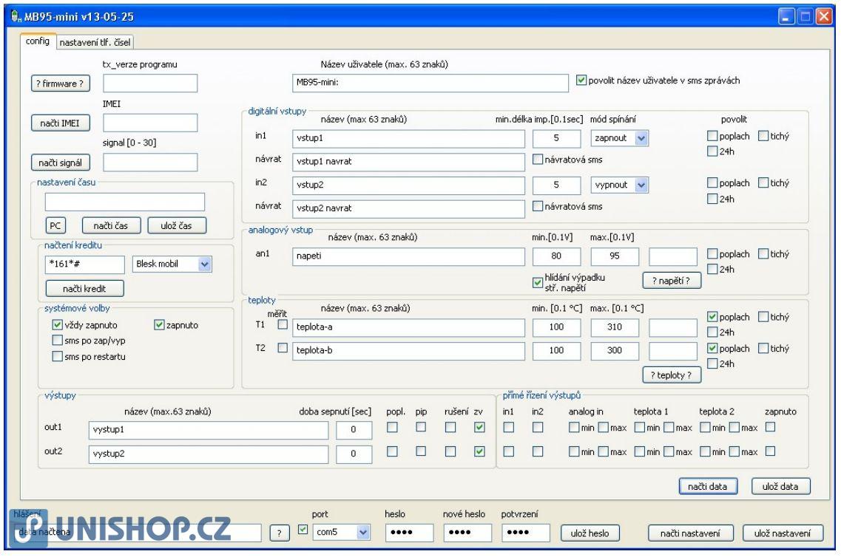Click the ? teploty ? button
The image size is (841, 557).
tap(672, 375)
